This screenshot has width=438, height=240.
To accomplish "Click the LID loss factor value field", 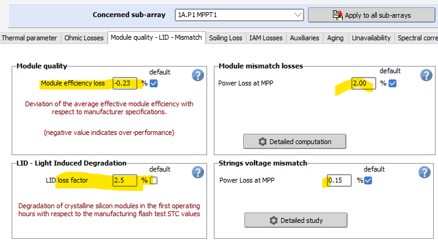I will tap(125, 181).
